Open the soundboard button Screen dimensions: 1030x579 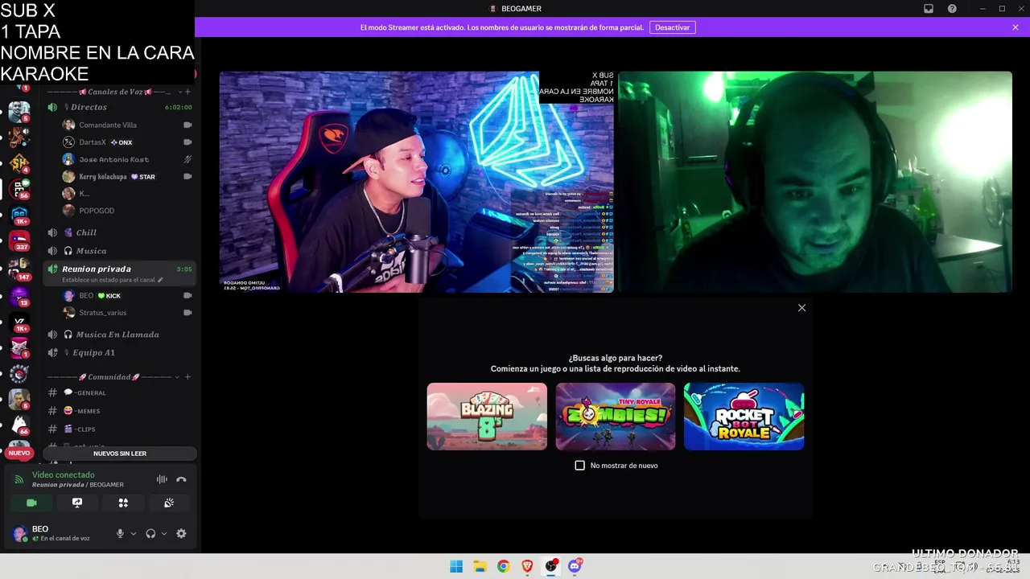click(x=169, y=503)
